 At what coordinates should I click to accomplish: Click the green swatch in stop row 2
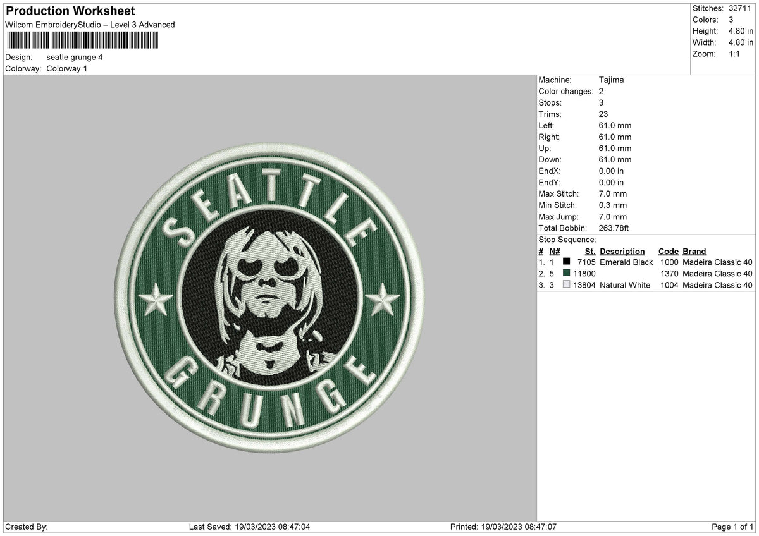566,273
